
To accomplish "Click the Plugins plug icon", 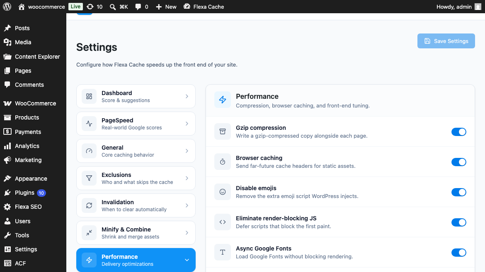I will point(7,193).
